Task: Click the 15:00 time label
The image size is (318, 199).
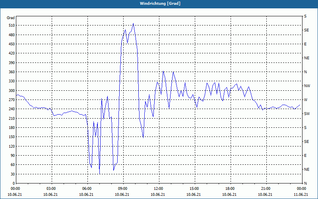Action: pos(195,189)
